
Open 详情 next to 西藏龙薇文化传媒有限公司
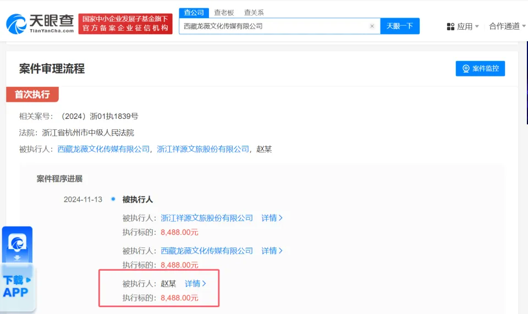click(272, 251)
